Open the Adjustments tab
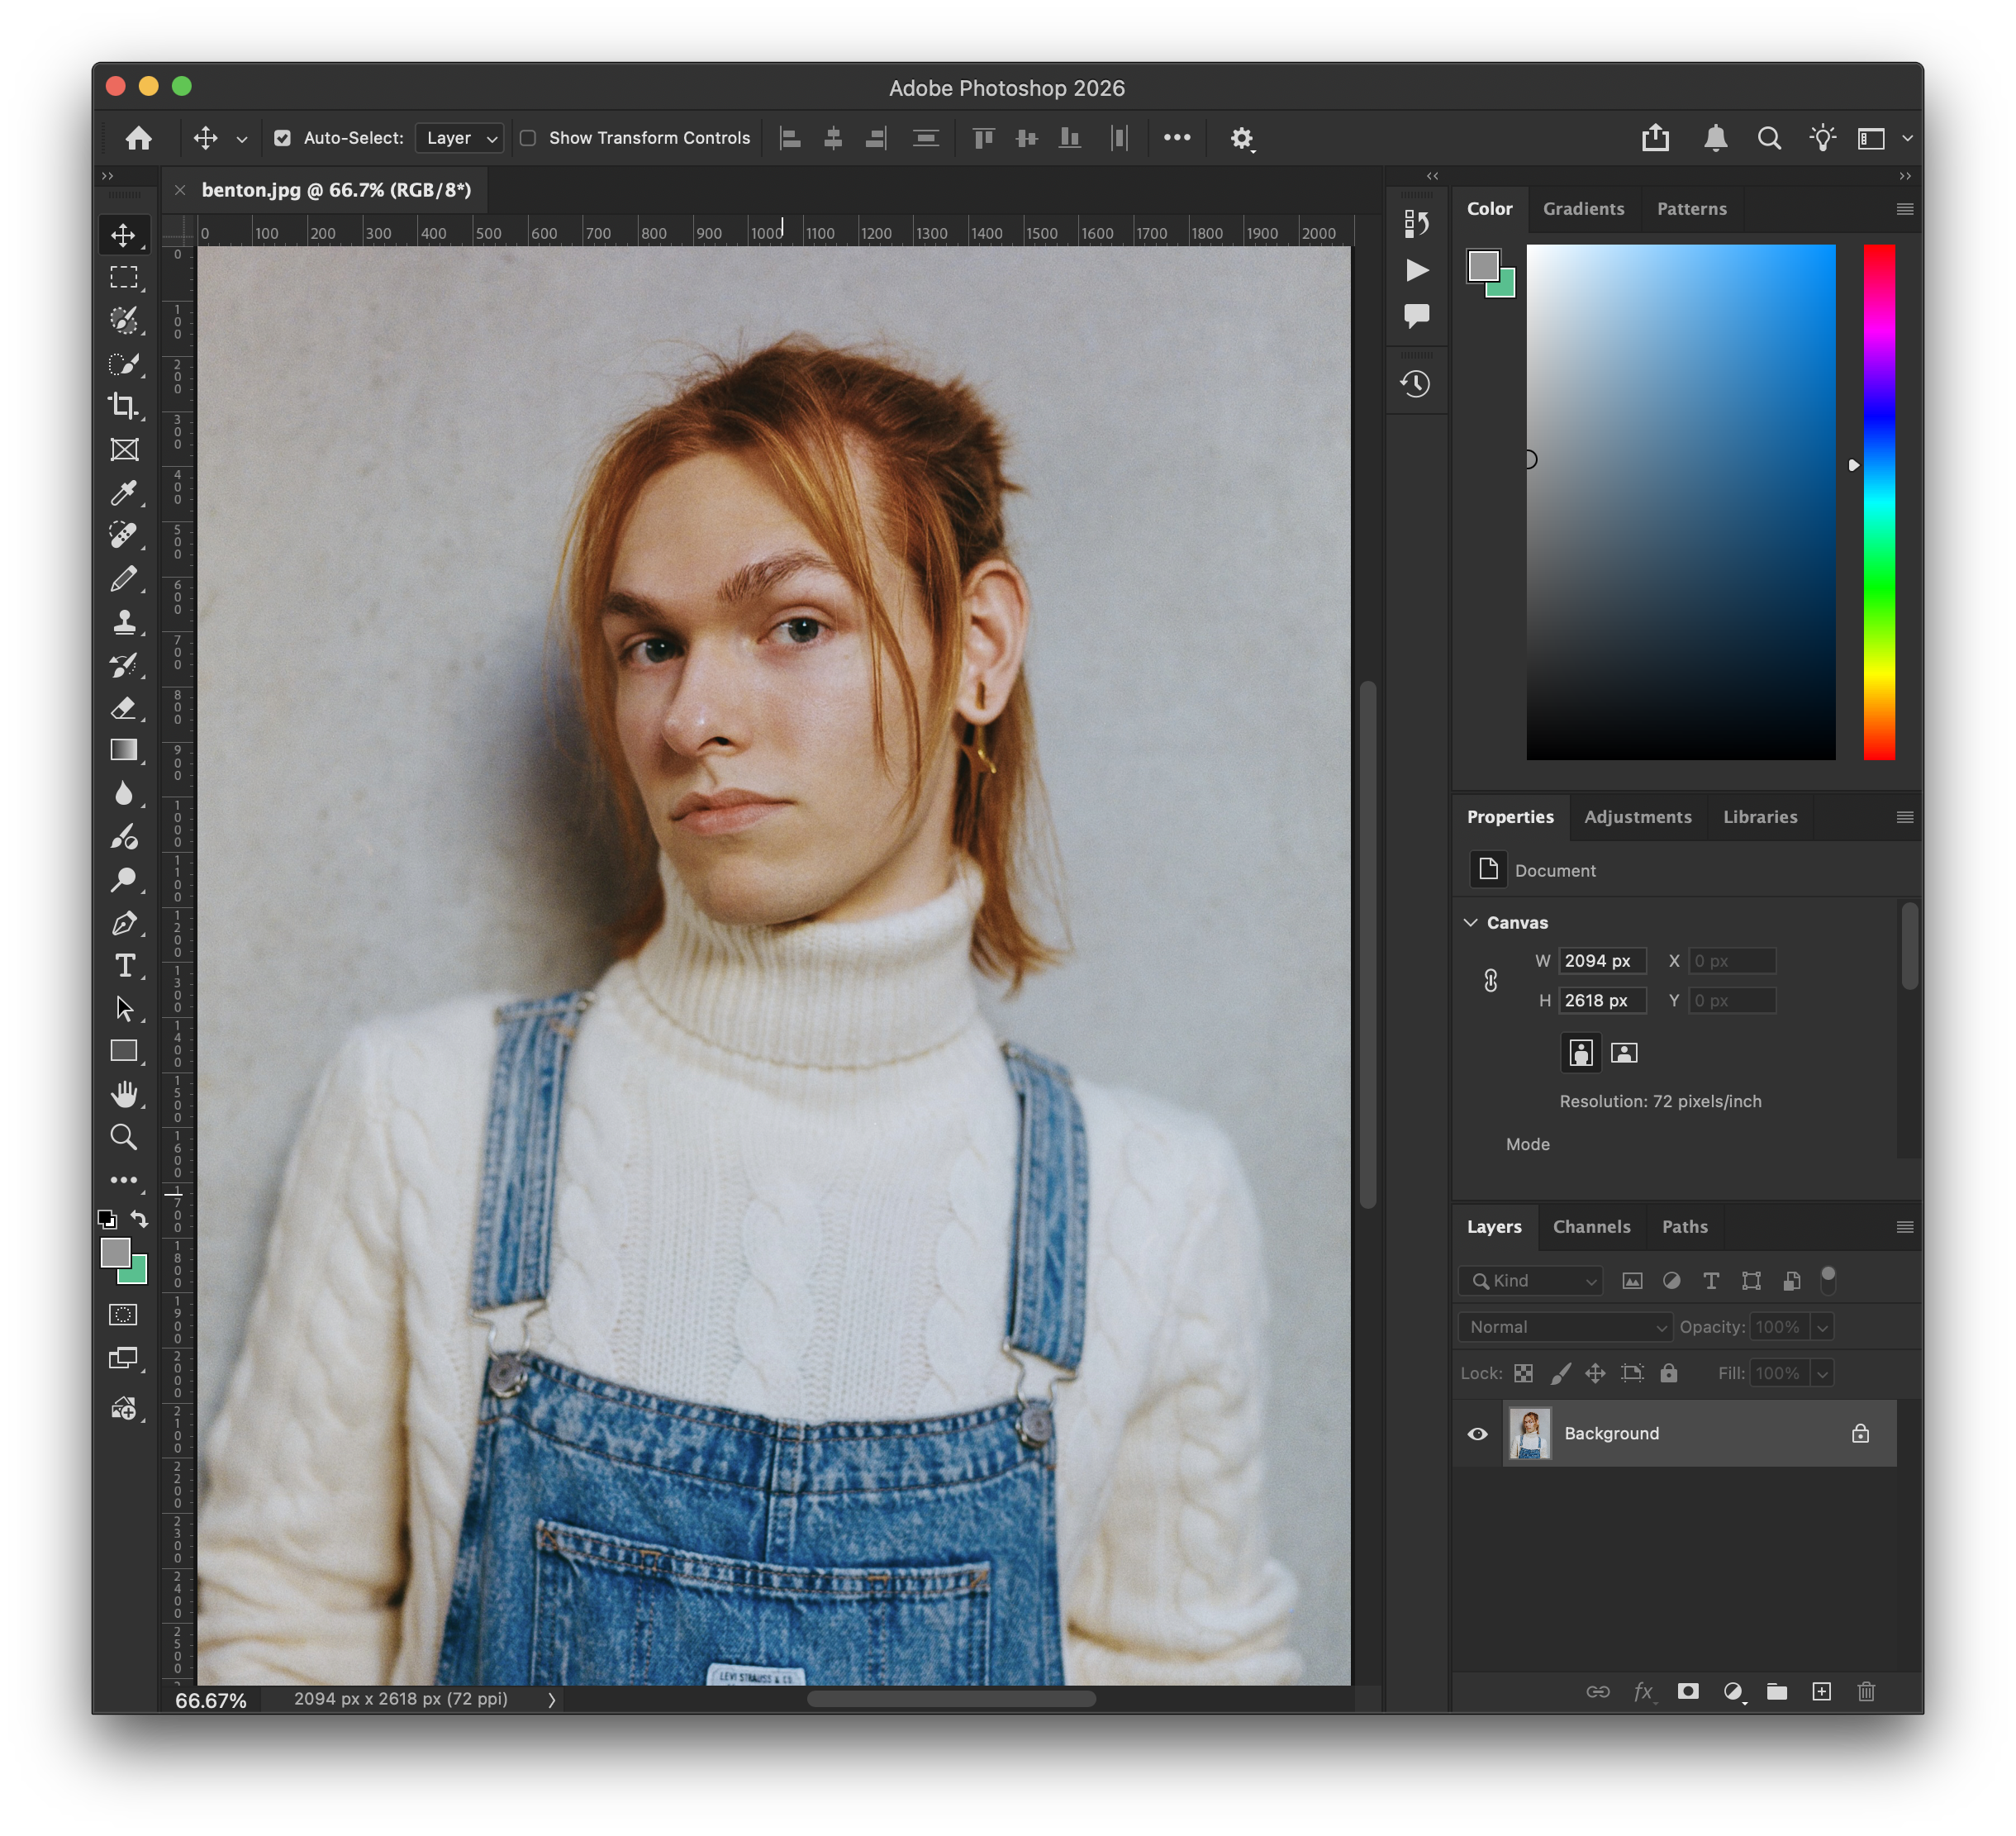This screenshot has width=2016, height=1836. (x=1637, y=817)
